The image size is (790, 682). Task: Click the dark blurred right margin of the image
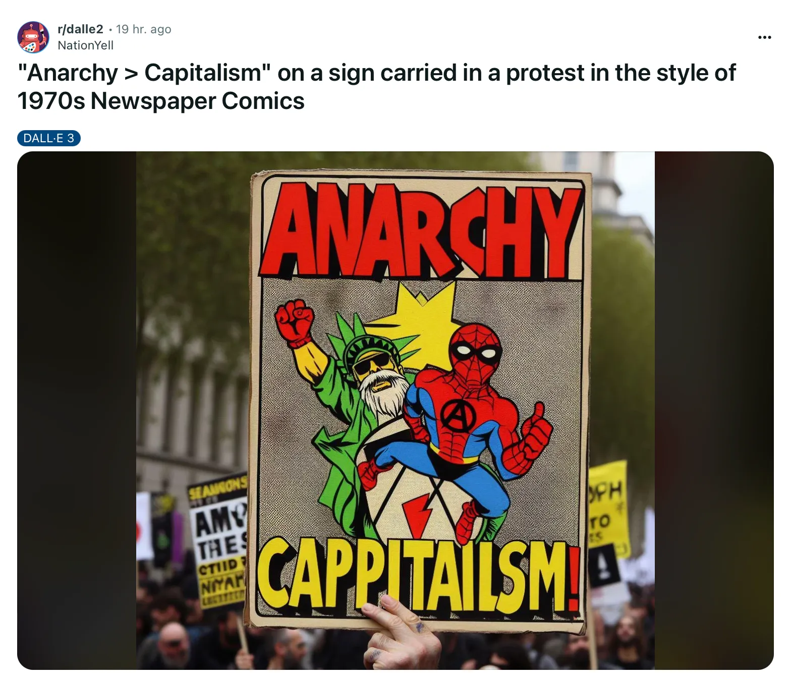714,411
